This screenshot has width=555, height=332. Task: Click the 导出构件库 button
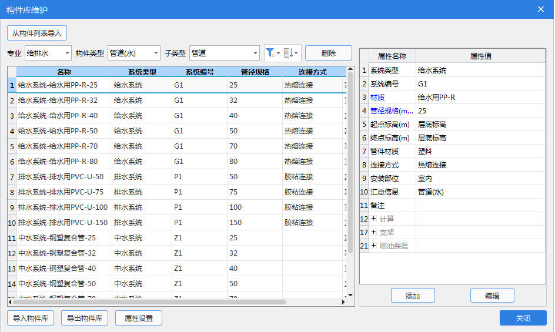coord(85,318)
